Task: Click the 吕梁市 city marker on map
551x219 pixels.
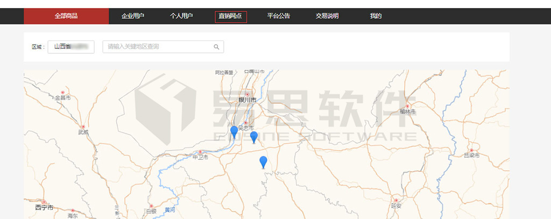Action: coord(471,150)
